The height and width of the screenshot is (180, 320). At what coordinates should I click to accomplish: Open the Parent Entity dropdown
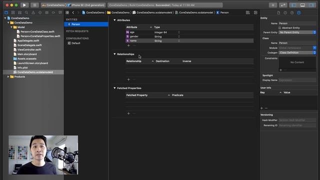(x=297, y=32)
